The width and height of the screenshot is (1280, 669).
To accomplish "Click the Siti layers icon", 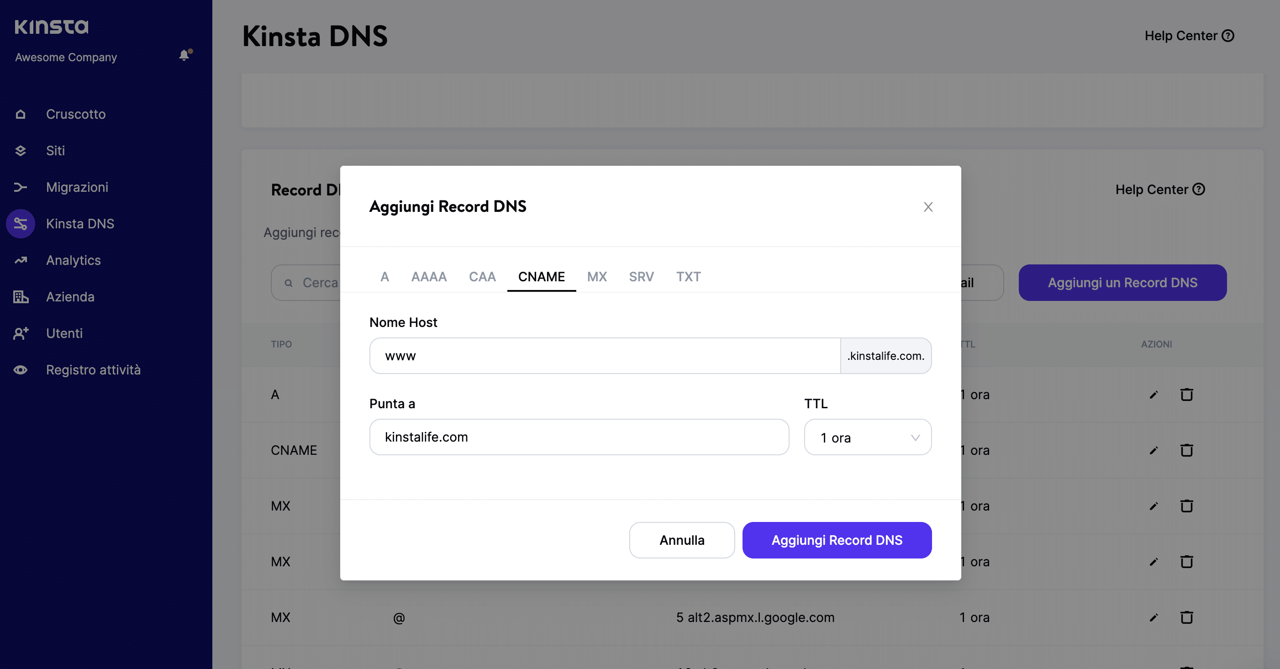I will 21,151.
